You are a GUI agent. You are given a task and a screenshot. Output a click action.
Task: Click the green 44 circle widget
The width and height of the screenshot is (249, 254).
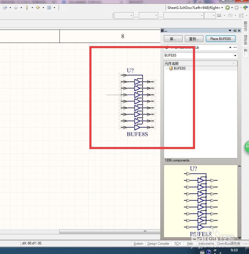click(x=247, y=147)
